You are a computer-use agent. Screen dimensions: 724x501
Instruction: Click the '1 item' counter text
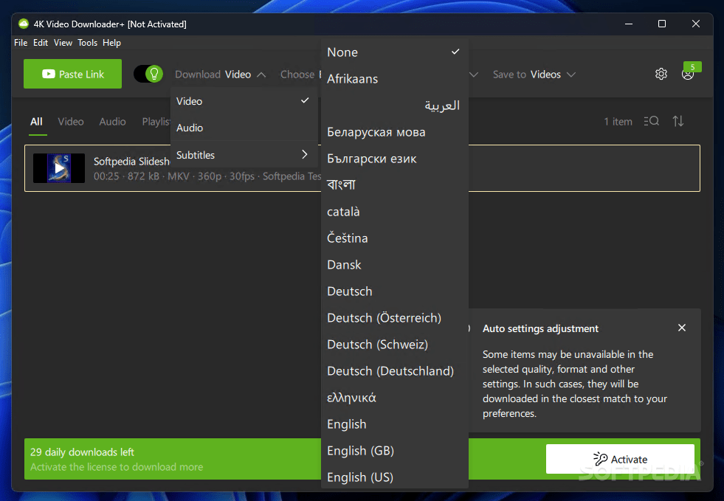click(618, 122)
